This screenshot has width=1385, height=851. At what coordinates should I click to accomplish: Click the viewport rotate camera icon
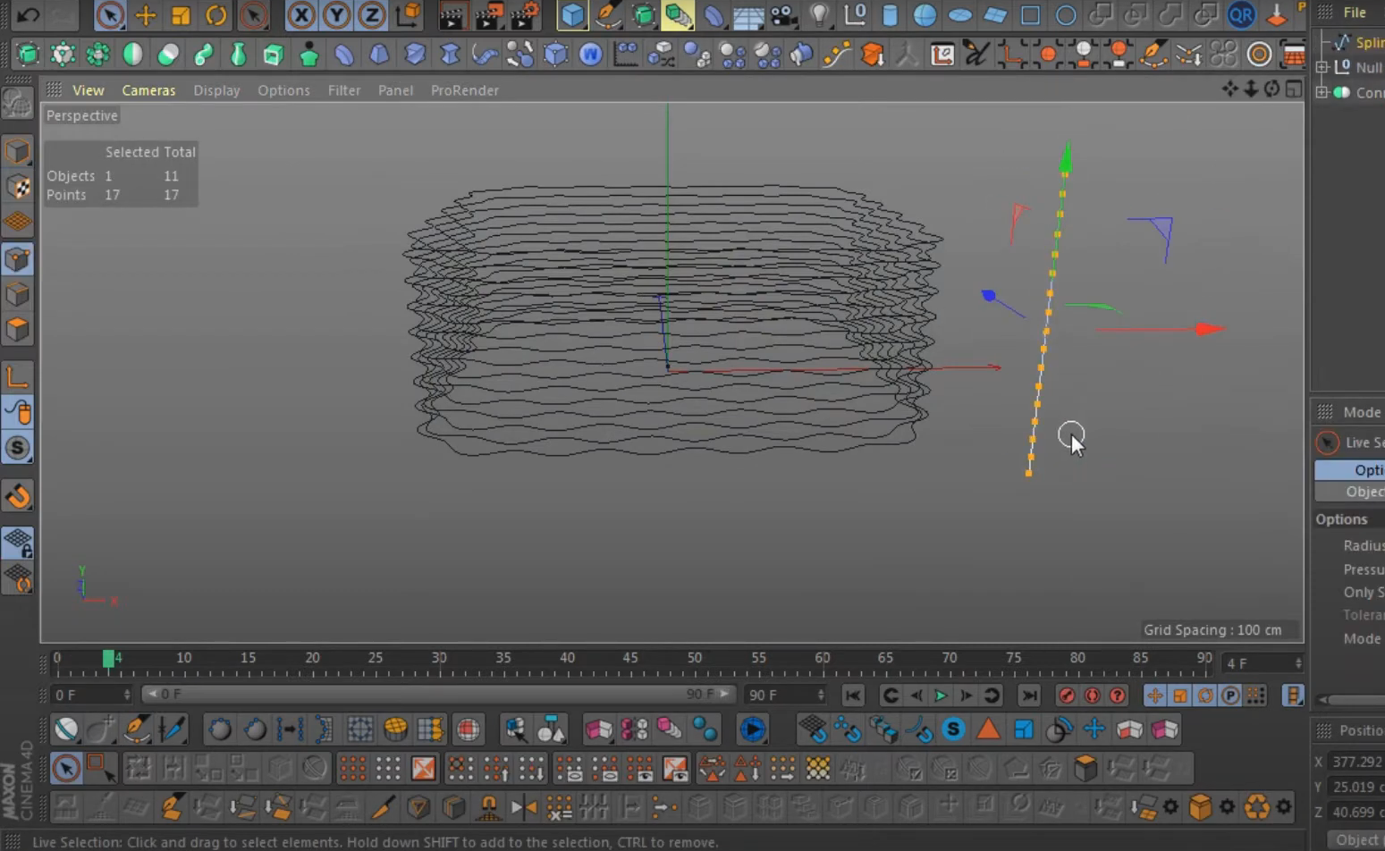[1271, 88]
